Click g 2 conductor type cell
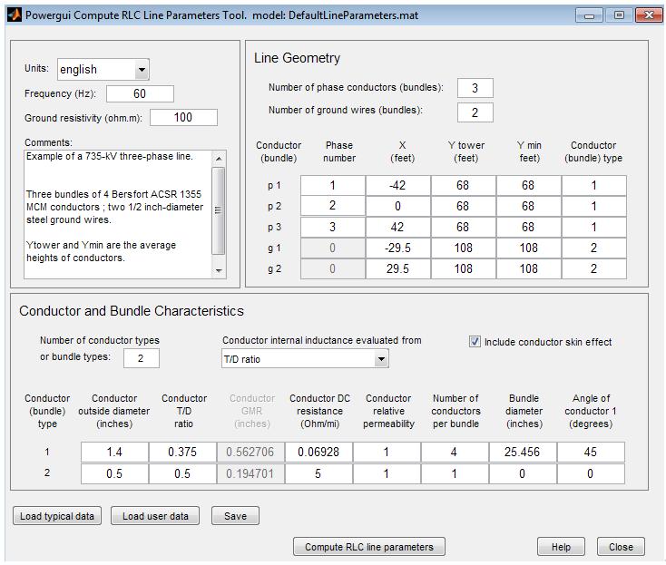The image size is (666, 565). pyautogui.click(x=594, y=268)
